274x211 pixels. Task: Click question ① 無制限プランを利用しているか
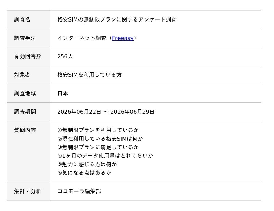pyautogui.click(x=98, y=130)
